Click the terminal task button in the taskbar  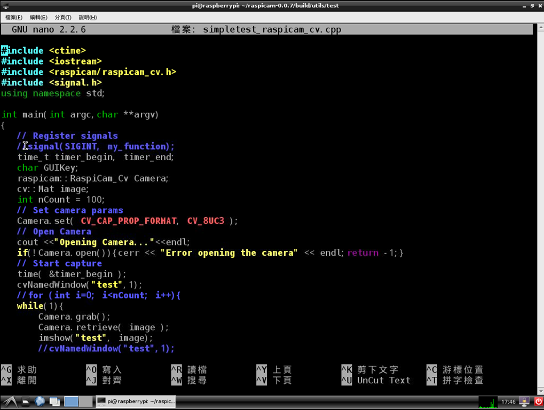(136, 401)
